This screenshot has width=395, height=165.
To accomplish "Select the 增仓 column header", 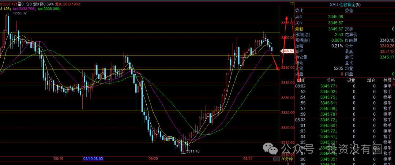I will tap(371, 80).
